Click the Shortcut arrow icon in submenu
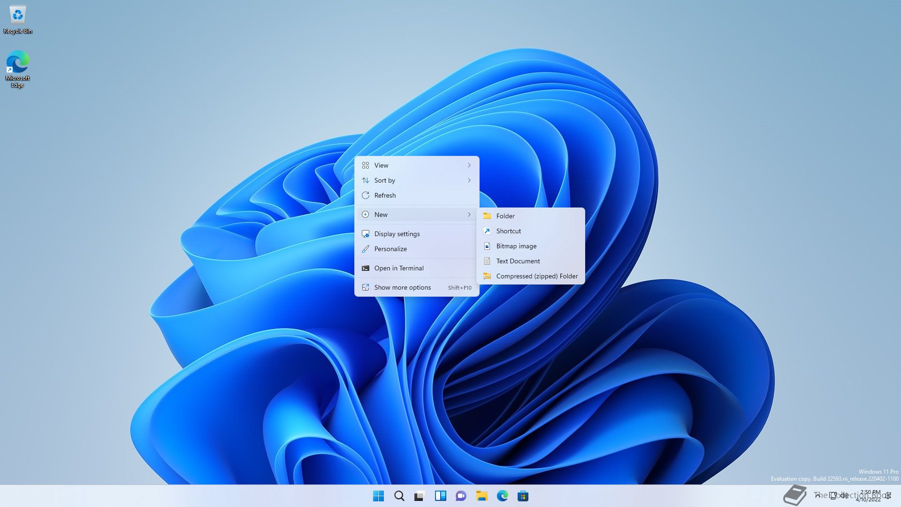Screen dimensions: 901x507 [x=487, y=231]
